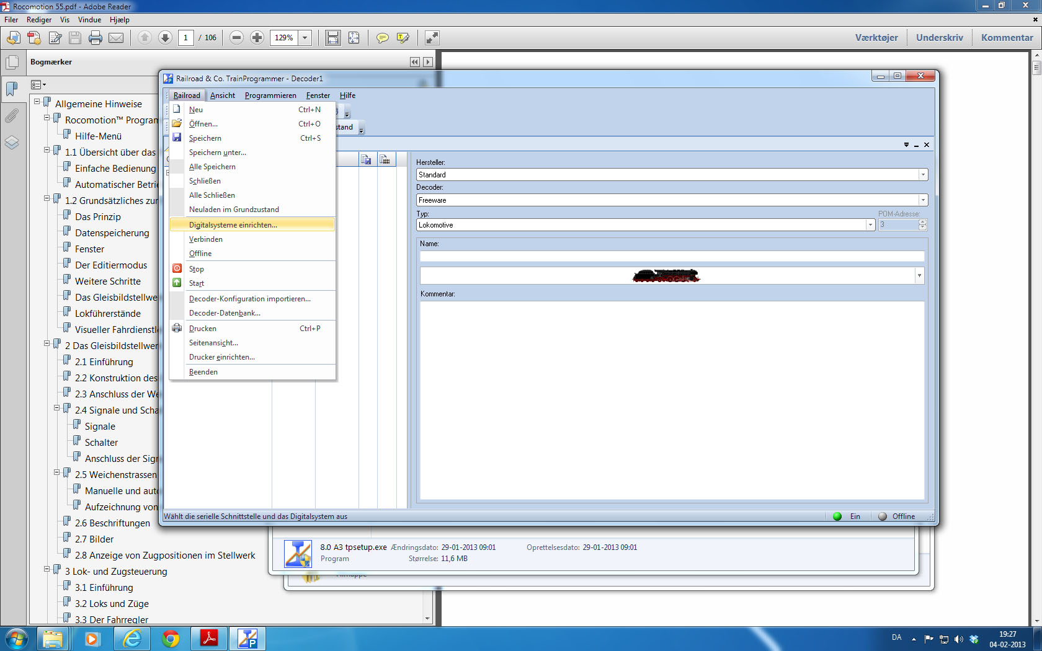Open Internet Explorer from taskbar
Screen dimensions: 1042x651
[x=131, y=639]
